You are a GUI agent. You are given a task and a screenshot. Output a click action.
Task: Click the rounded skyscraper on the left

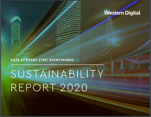15,35
